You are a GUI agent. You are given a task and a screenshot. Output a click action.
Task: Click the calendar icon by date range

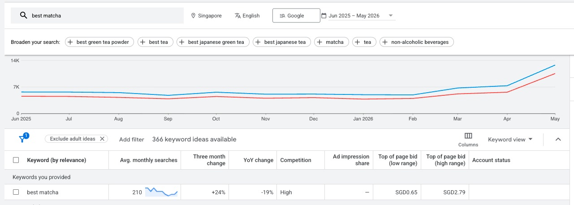[324, 16]
